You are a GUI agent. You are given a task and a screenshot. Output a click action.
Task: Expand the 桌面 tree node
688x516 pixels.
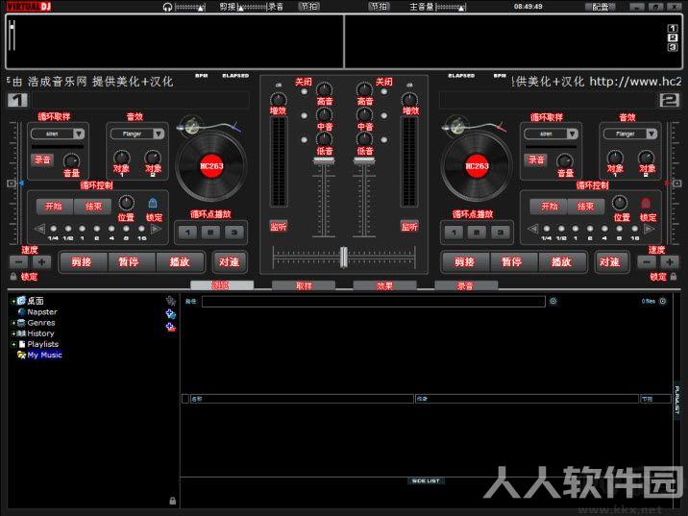(13, 302)
